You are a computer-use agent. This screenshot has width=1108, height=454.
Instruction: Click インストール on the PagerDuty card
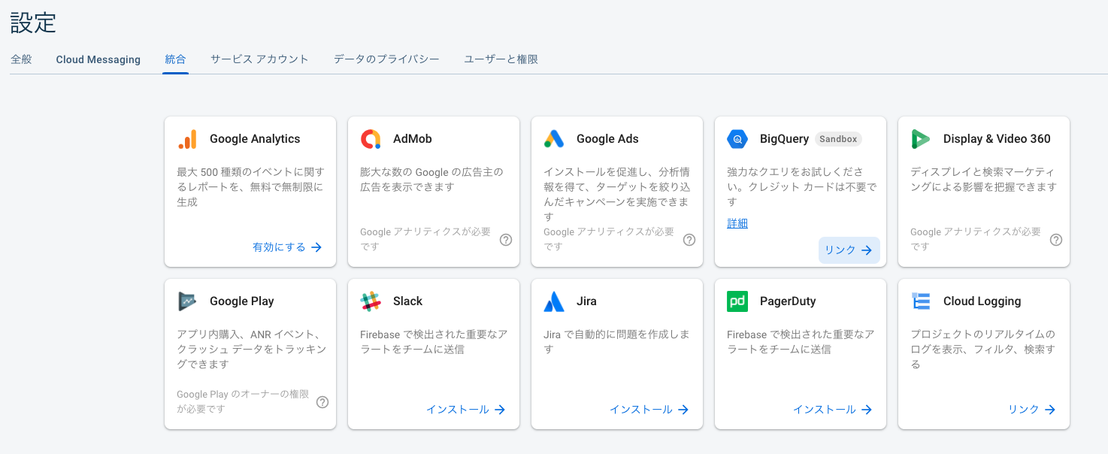(x=832, y=410)
